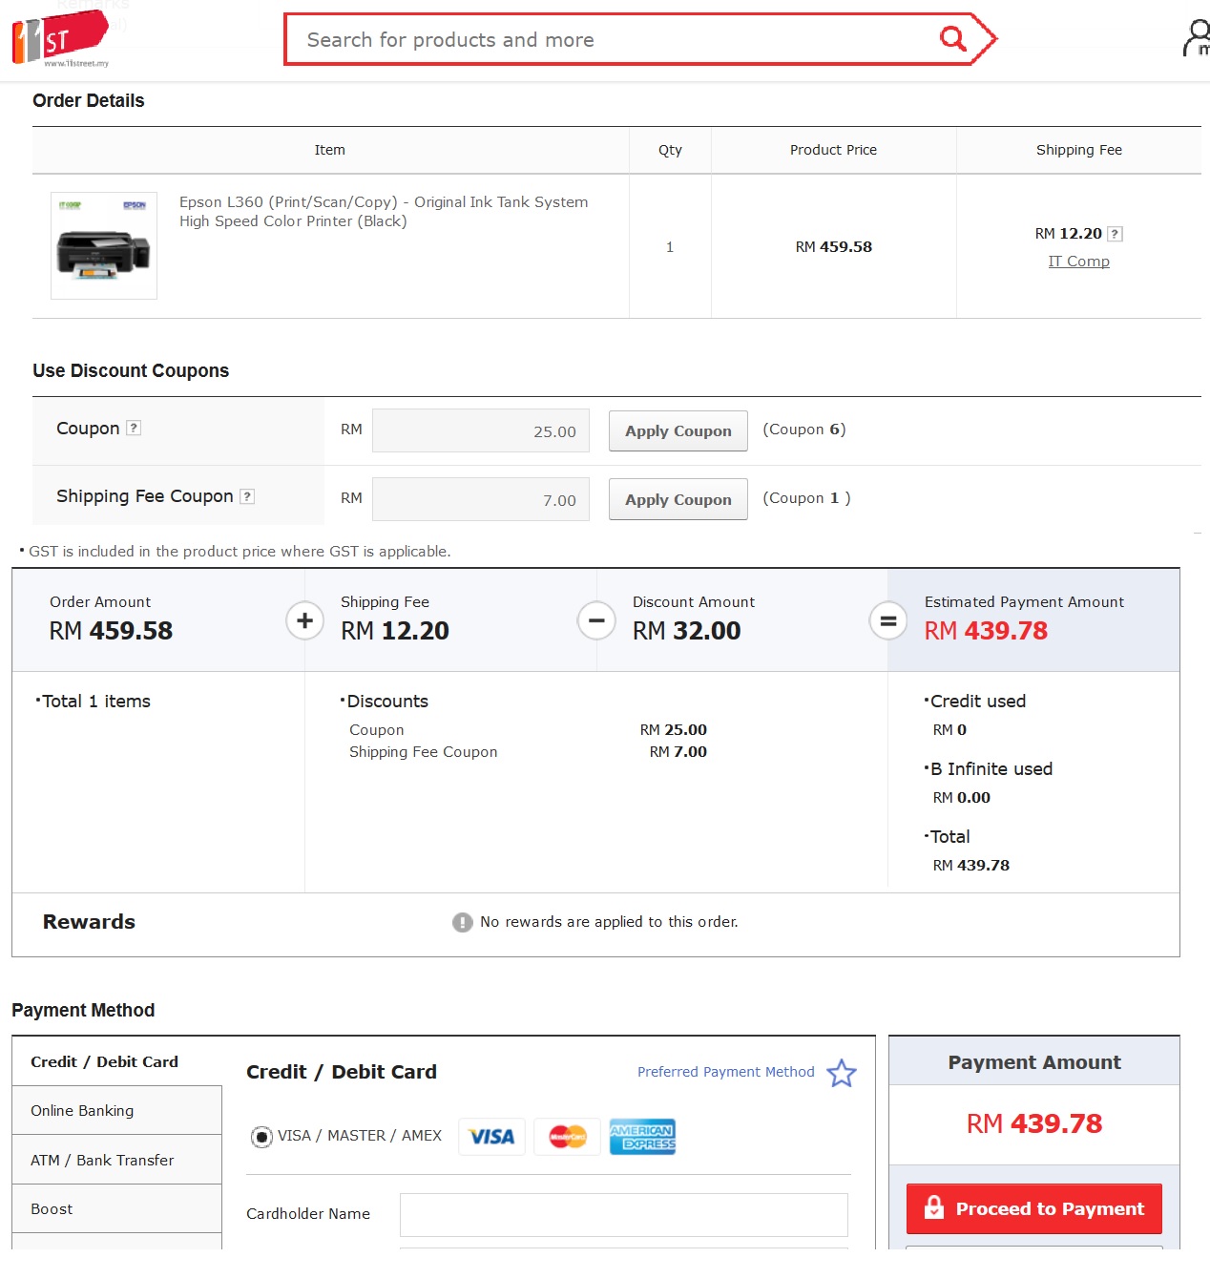Viewport: 1210px width, 1279px height.
Task: Click the Cardholder Name input field
Action: tap(623, 1214)
